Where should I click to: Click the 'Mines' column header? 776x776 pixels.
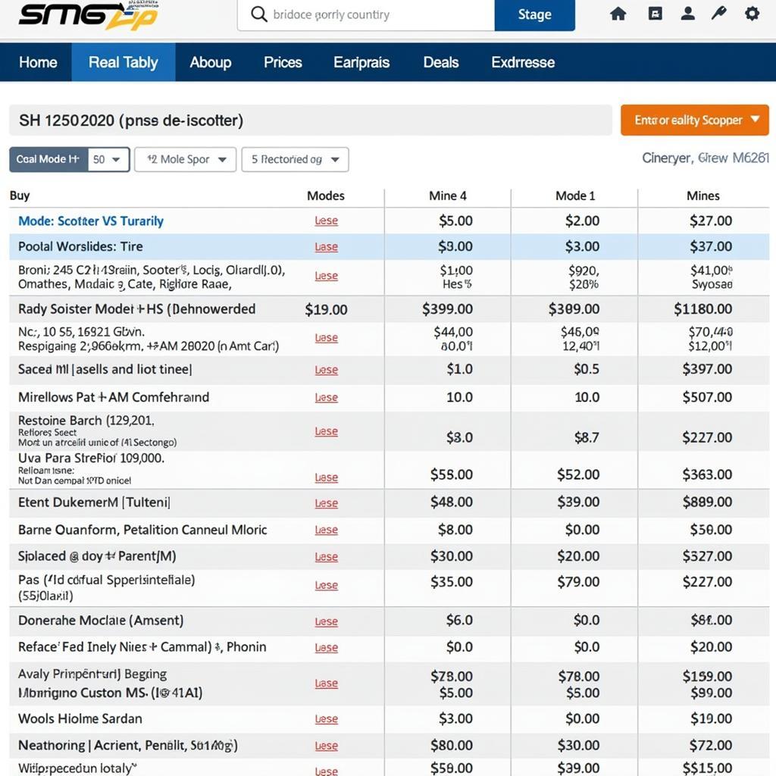702,196
